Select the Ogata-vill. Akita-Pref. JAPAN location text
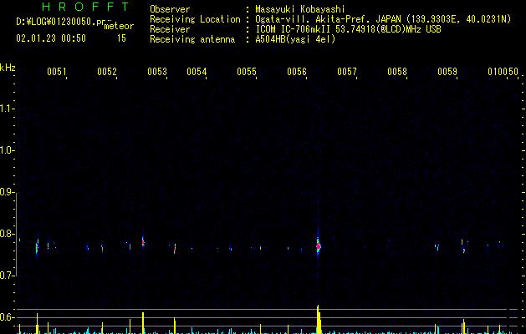 (383, 19)
